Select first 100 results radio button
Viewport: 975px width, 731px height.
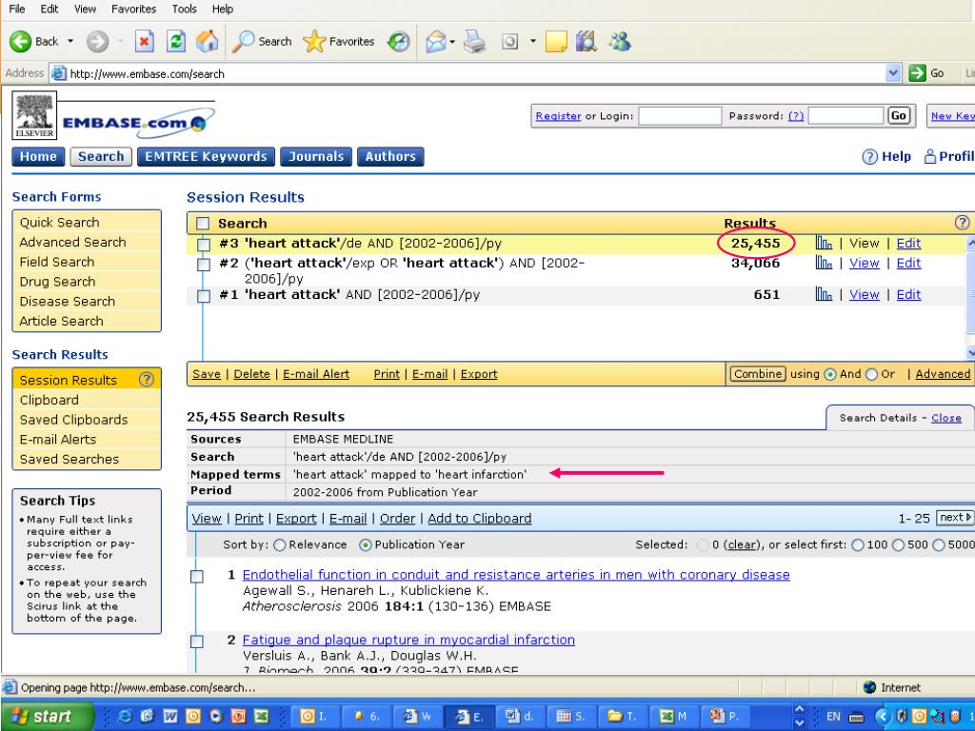(x=858, y=545)
